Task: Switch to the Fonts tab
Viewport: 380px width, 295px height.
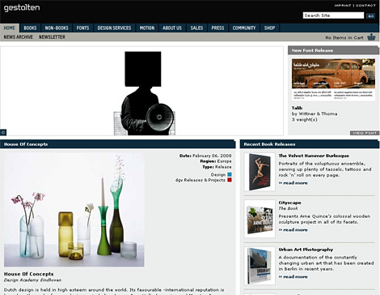Action: [x=82, y=28]
